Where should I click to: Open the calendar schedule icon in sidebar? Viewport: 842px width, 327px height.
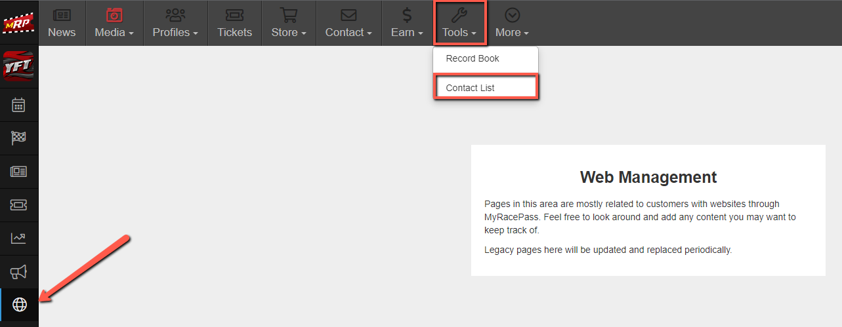[x=19, y=105]
